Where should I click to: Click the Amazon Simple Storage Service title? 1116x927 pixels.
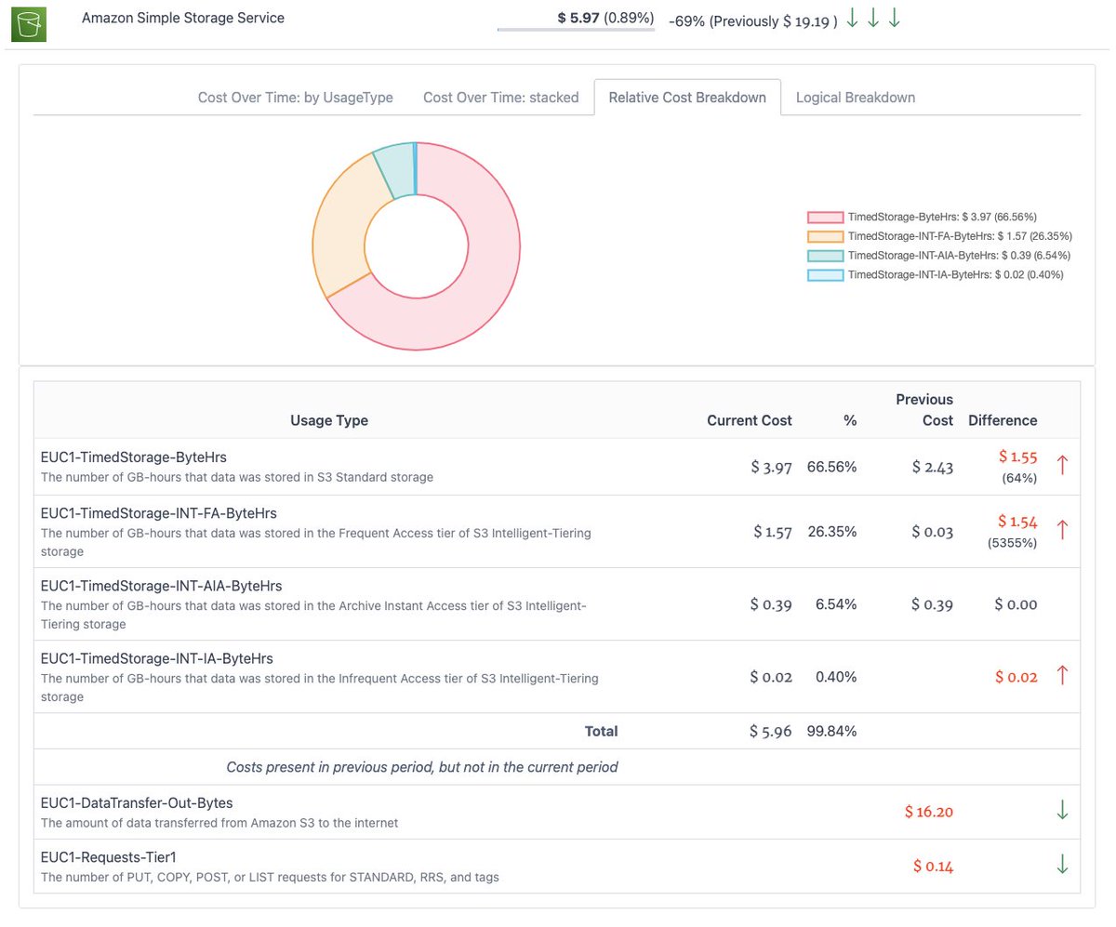pyautogui.click(x=183, y=18)
